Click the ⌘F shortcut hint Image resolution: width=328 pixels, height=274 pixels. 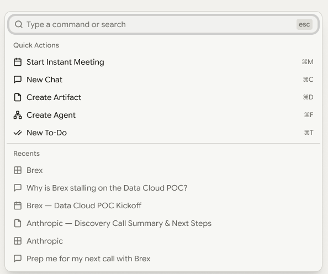(x=309, y=115)
